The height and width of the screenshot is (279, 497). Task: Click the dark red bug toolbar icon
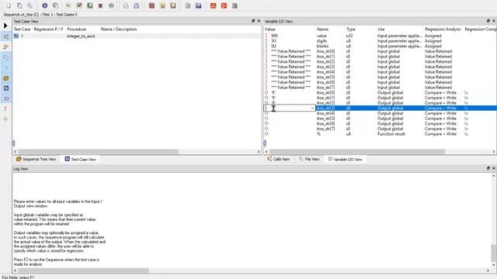click(x=100, y=5)
